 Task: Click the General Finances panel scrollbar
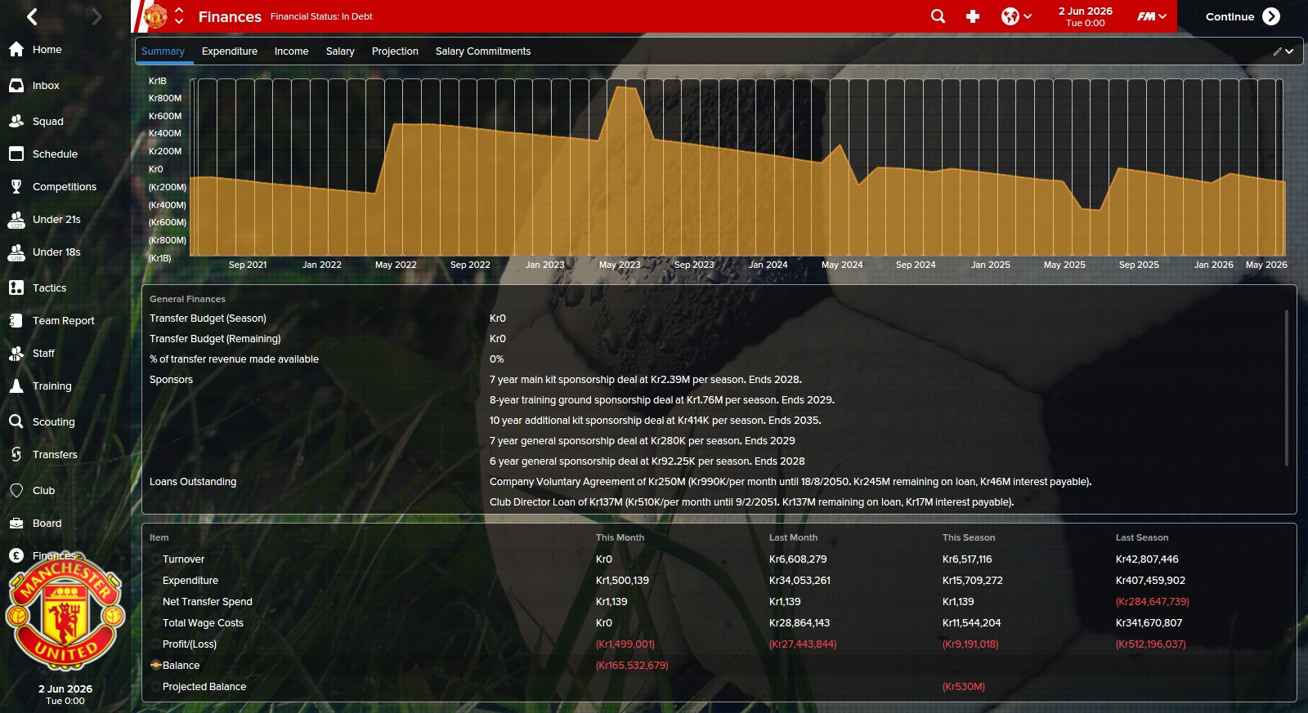coord(1287,388)
